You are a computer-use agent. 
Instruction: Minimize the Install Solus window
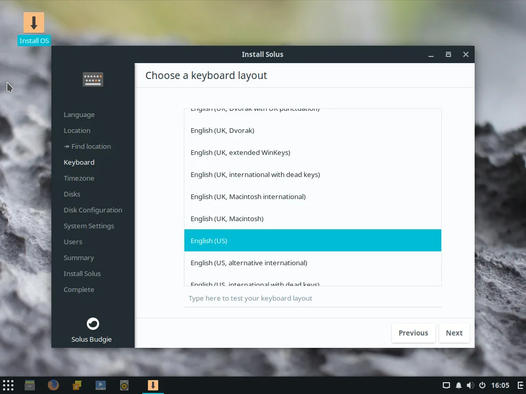pyautogui.click(x=431, y=54)
